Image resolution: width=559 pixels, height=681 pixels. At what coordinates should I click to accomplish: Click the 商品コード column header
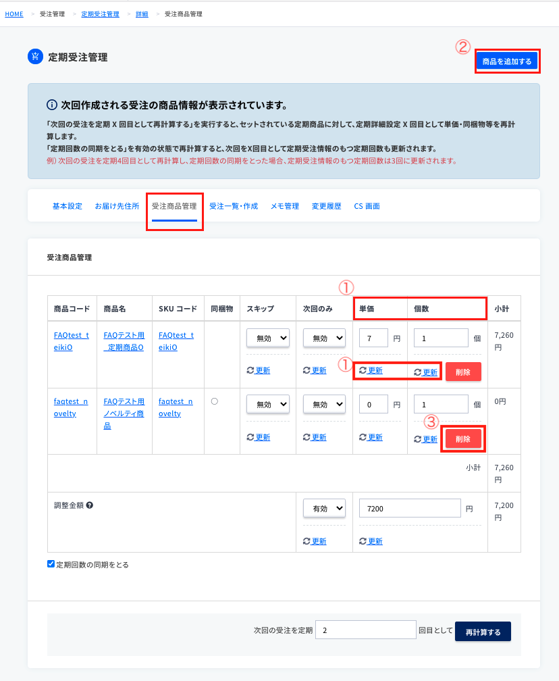pyautogui.click(x=72, y=309)
